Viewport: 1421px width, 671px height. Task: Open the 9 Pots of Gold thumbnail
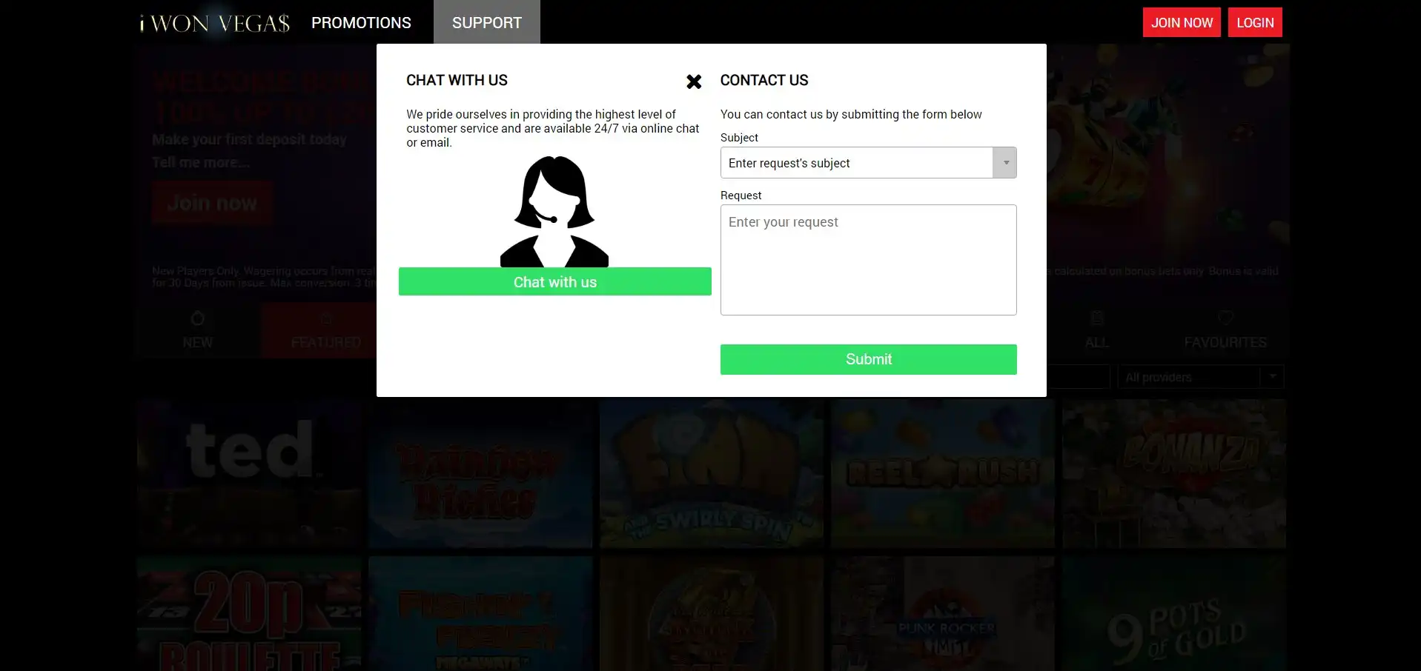click(1174, 614)
